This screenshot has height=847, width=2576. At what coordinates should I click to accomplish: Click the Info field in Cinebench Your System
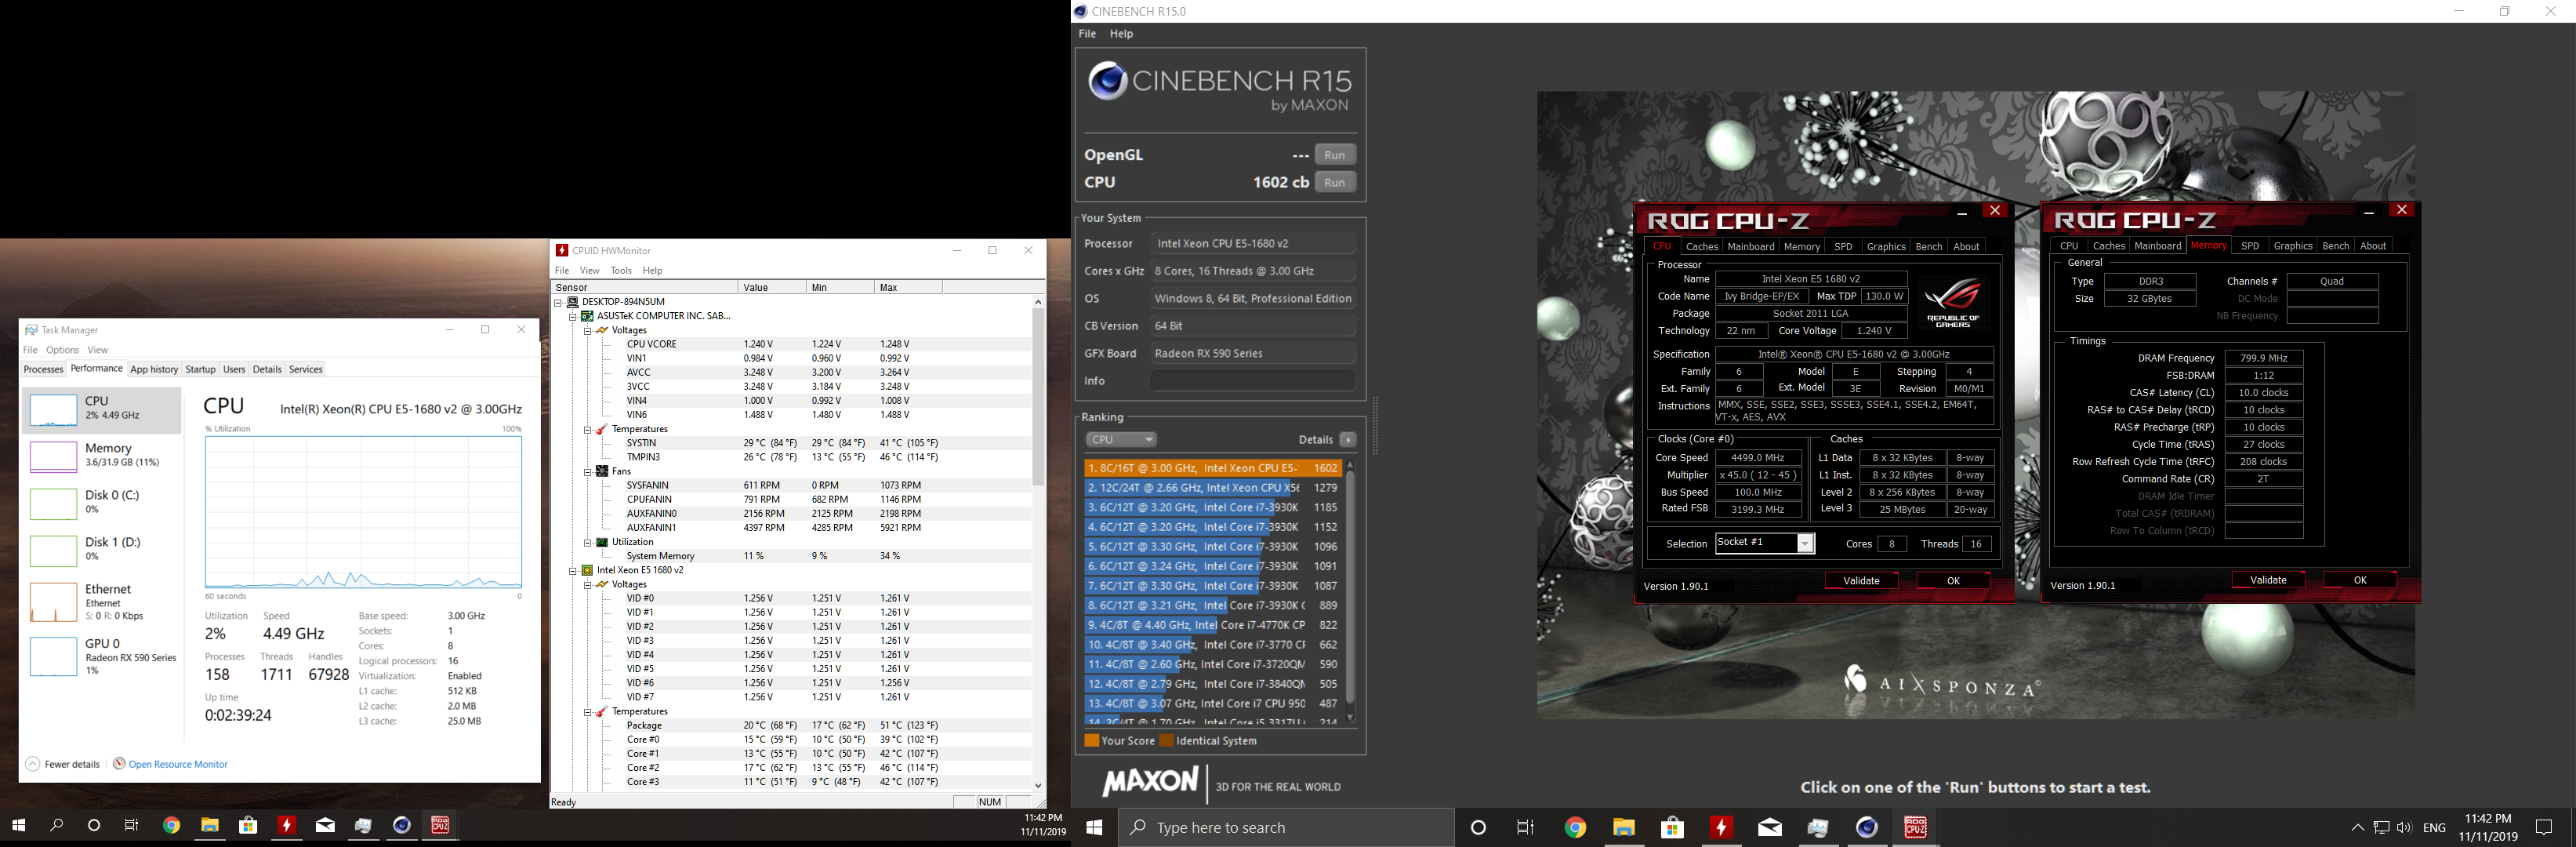click(1252, 381)
